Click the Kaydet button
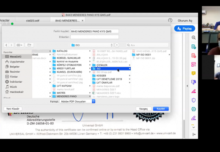Screen dimensions: 220x152 pos(161,109)
